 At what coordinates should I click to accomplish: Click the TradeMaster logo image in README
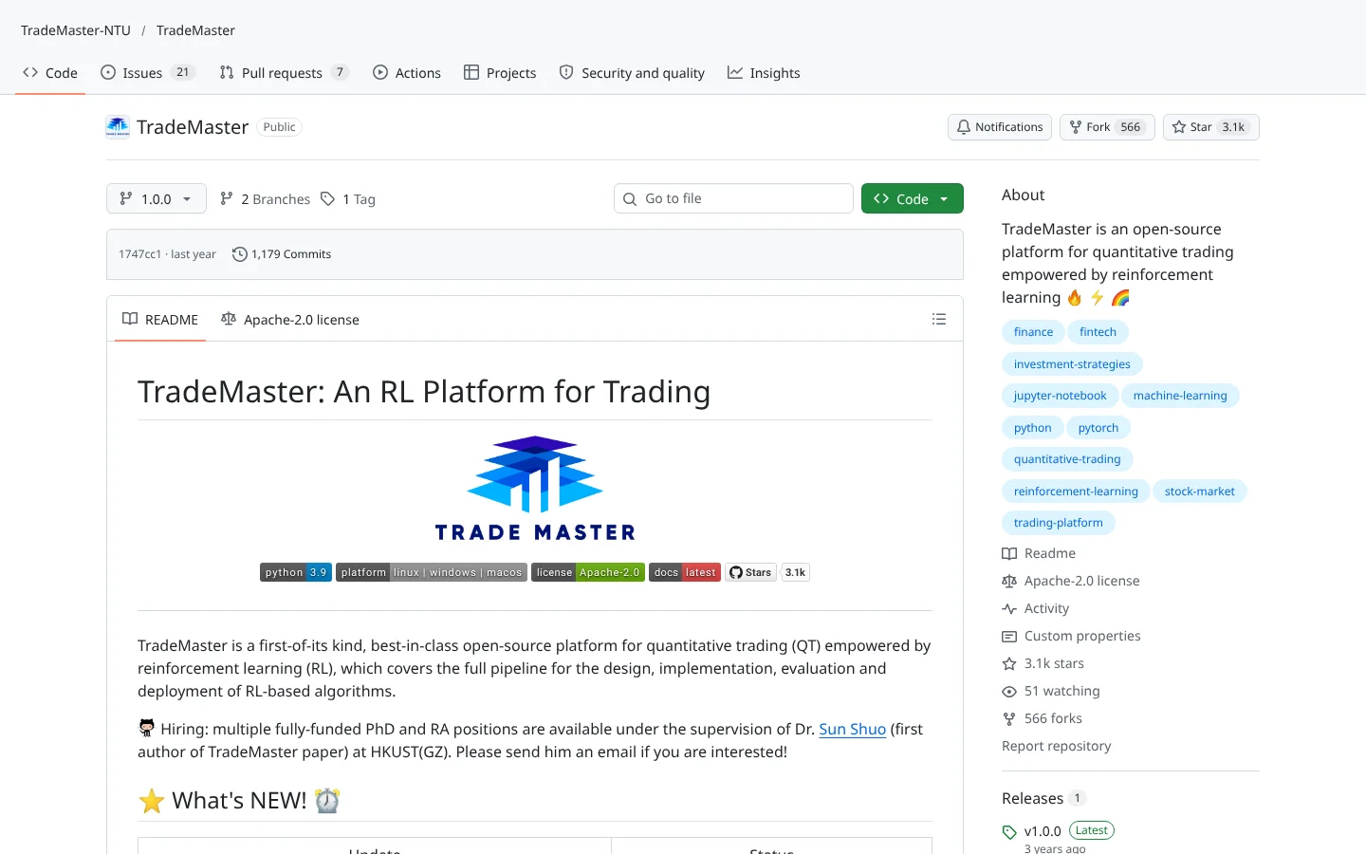535,489
